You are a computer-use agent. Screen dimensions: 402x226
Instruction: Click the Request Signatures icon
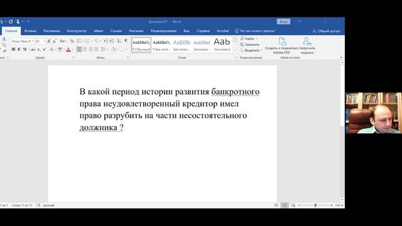(307, 45)
